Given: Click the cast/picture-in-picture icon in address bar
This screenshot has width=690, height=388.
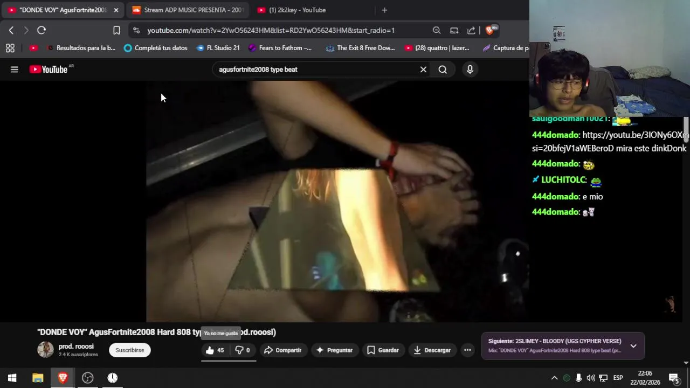Looking at the screenshot, I should [454, 30].
